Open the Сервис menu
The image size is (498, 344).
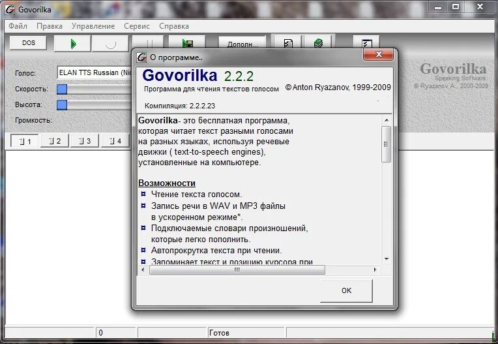tap(137, 26)
